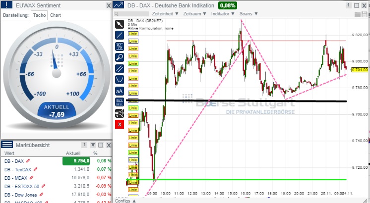Screen dimensions: 370x203
Task: Open the DB - TecDAX row link
Action: point(18,169)
